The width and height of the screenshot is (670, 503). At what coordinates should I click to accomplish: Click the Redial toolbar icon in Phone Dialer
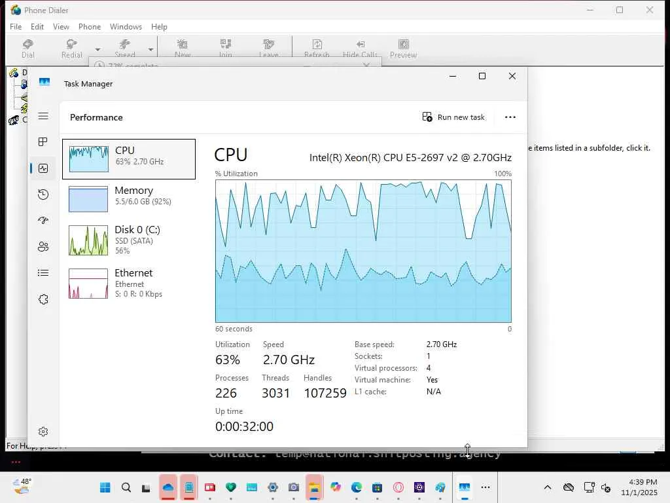[x=71, y=48]
